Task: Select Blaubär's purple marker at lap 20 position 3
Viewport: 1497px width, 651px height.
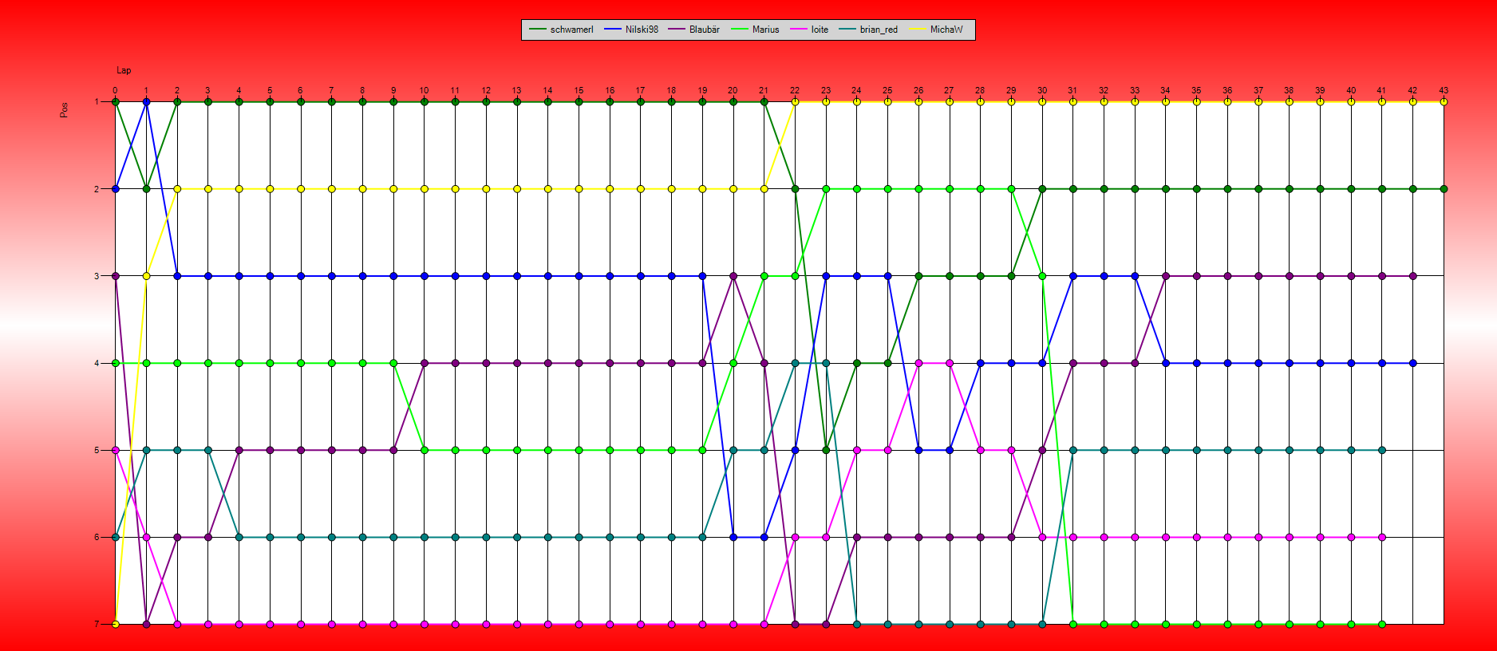Action: point(733,276)
